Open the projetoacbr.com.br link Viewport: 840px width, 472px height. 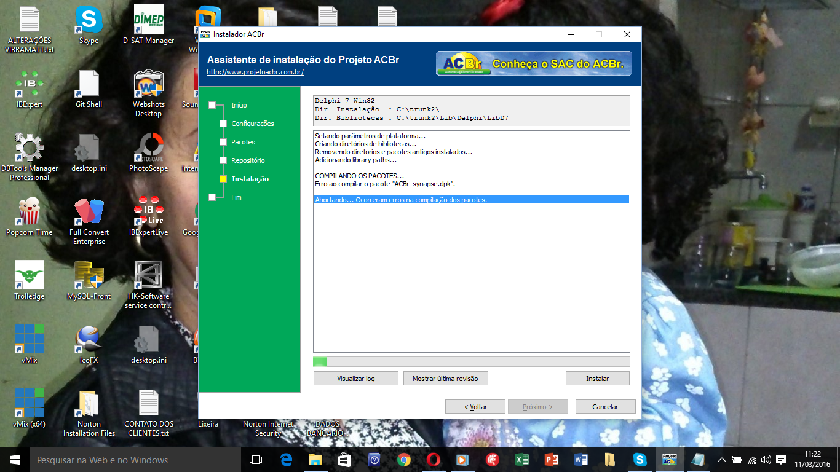click(255, 72)
